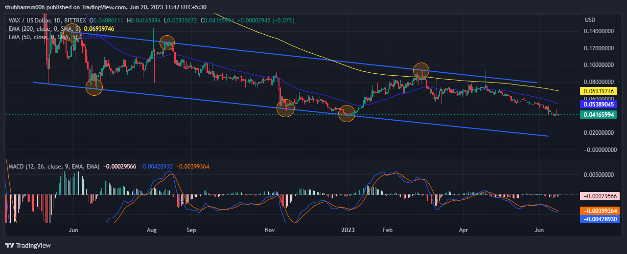
Task: Click the EMA (50, close, 0, SMA, 5) legend
Action: [x=44, y=37]
